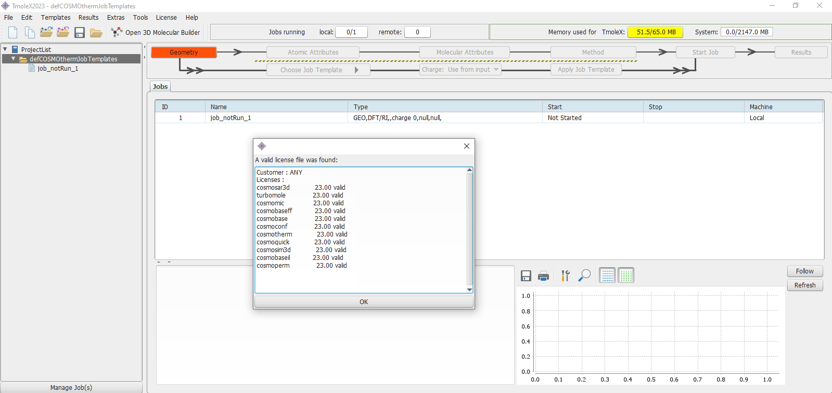
Task: Open chart settings with the tools icon
Action: click(566, 276)
